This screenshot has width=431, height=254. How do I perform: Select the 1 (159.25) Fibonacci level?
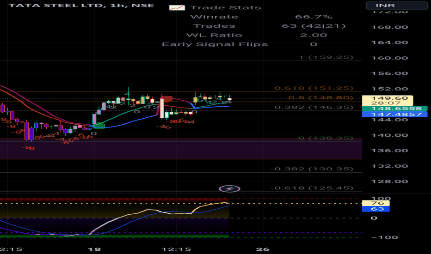point(326,57)
